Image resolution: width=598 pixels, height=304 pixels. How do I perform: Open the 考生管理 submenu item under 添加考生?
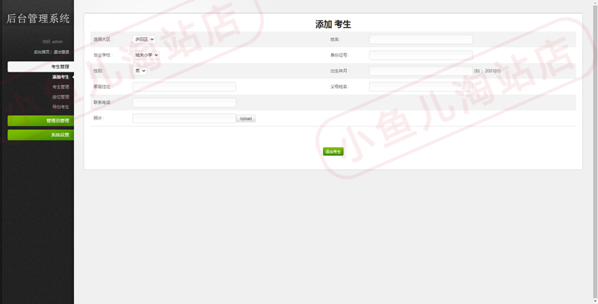(x=61, y=87)
